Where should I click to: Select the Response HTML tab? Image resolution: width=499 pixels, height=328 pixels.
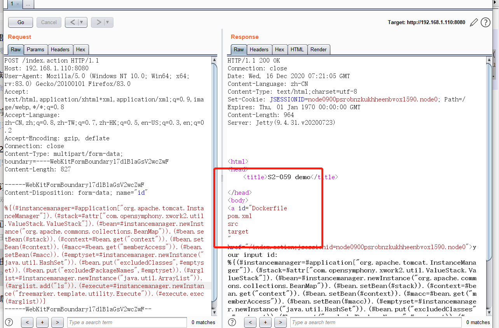point(297,49)
